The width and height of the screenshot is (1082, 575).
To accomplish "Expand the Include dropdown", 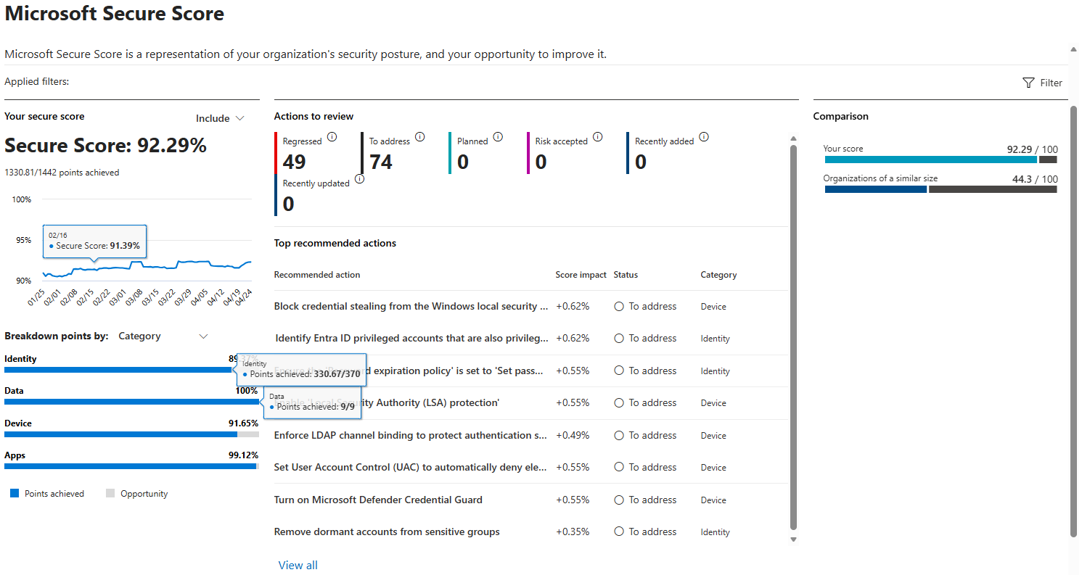I will [220, 118].
